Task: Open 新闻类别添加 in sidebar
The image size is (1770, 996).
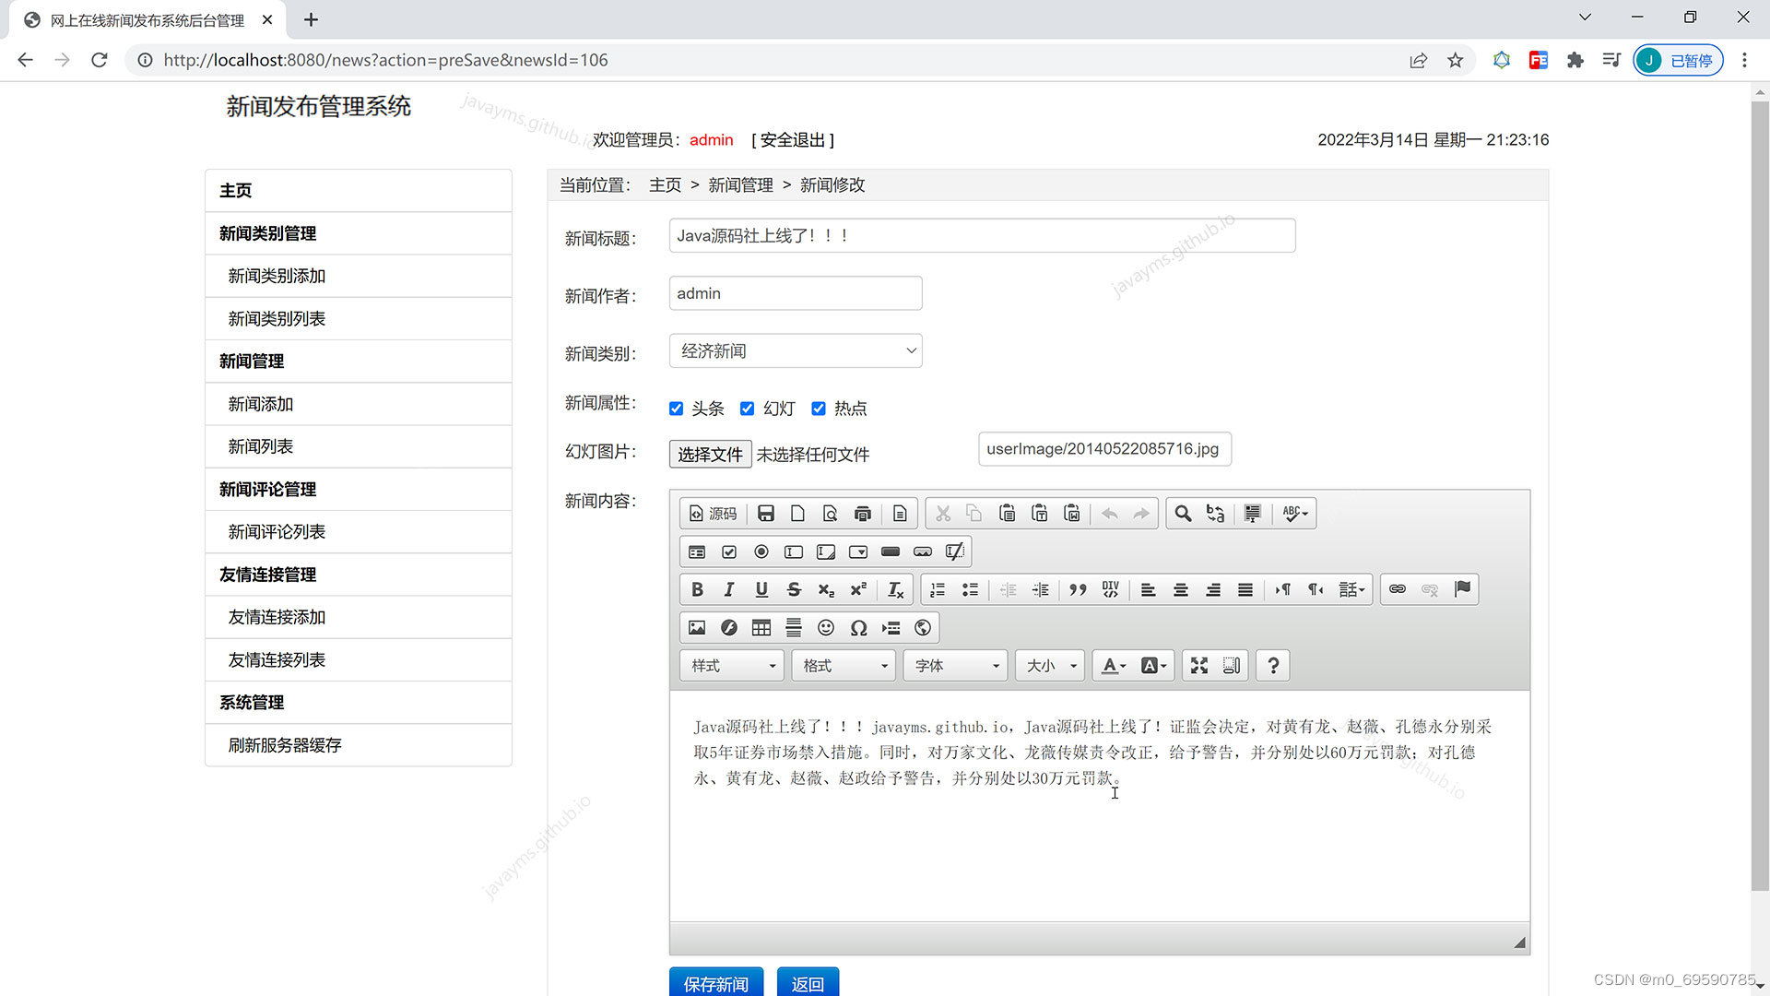Action: [x=359, y=276]
